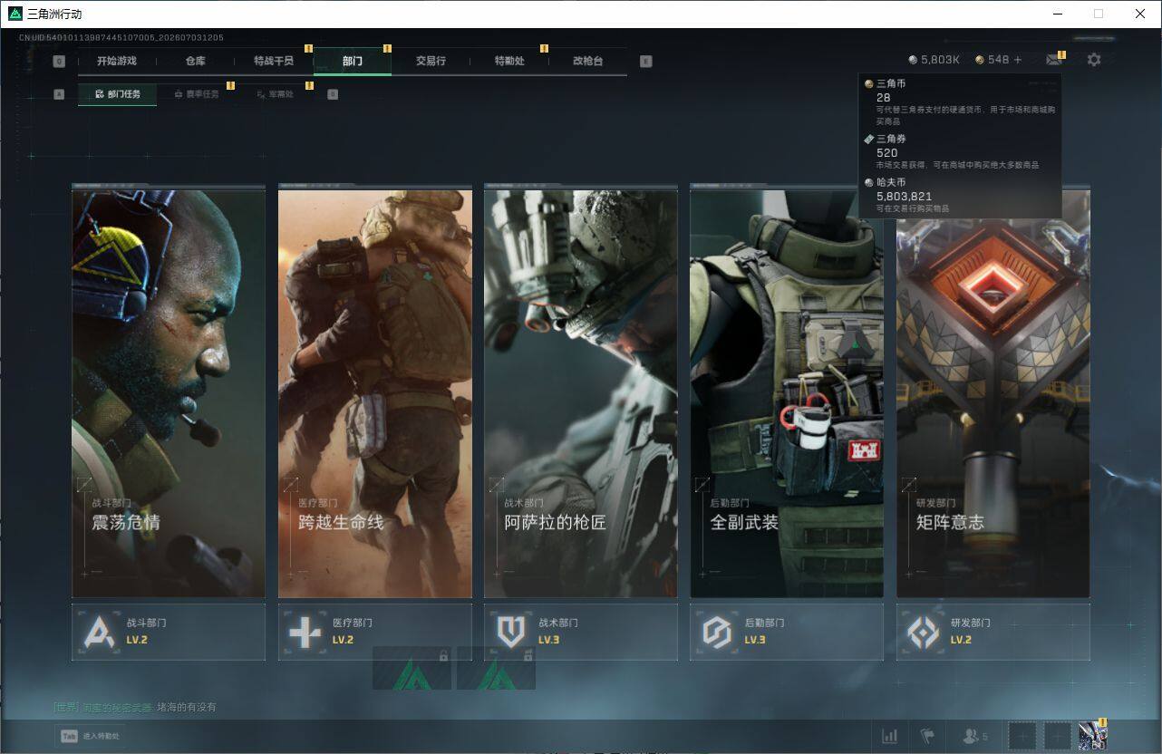Open the world chat message line

[135, 707]
